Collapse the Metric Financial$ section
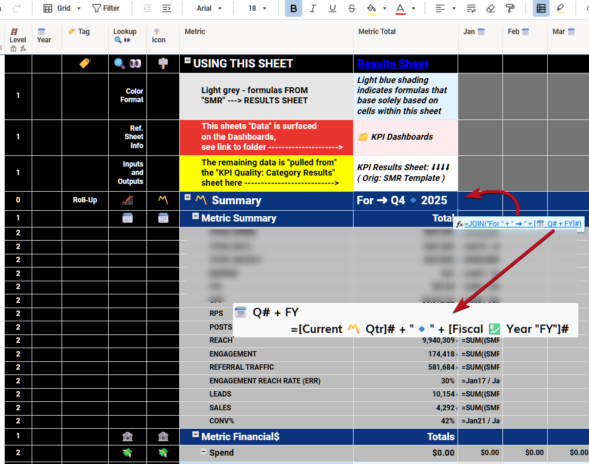Image resolution: width=589 pixels, height=464 pixels. click(195, 434)
